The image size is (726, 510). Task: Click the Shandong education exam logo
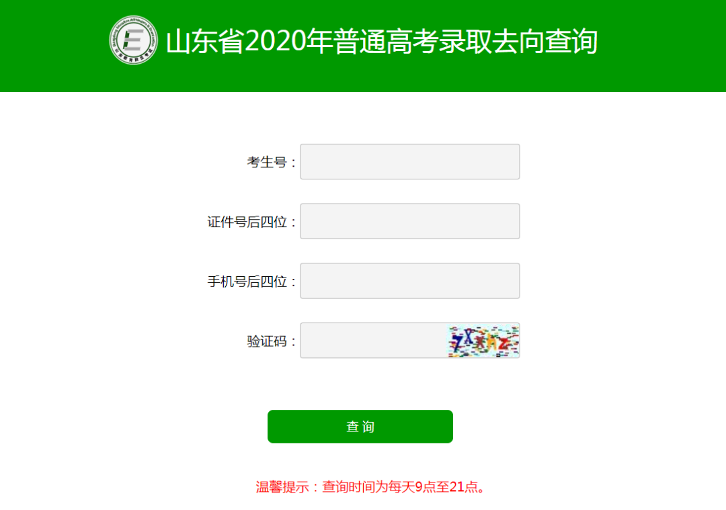point(133,40)
